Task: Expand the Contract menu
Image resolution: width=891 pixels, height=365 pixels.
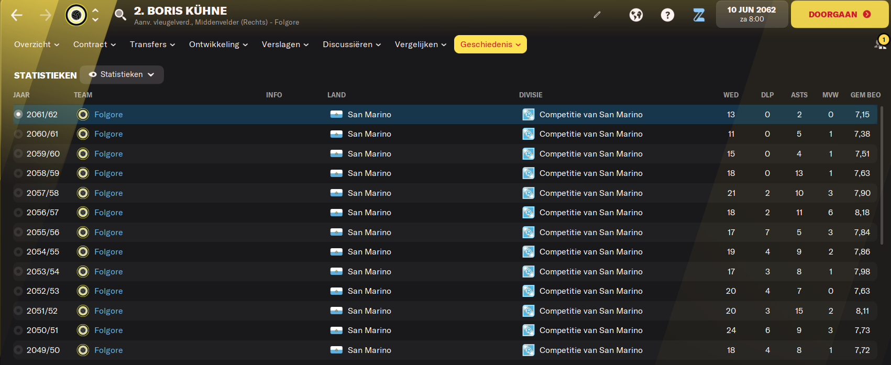Action: [x=94, y=45]
